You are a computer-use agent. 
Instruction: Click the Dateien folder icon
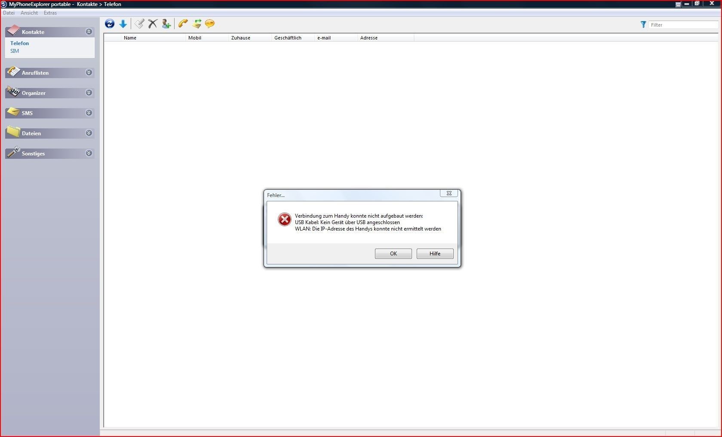13,131
